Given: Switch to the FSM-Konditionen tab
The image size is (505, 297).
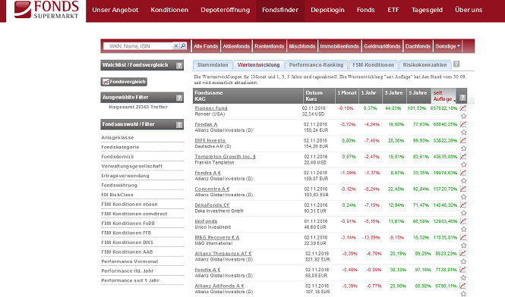Looking at the screenshot, I should [374, 65].
